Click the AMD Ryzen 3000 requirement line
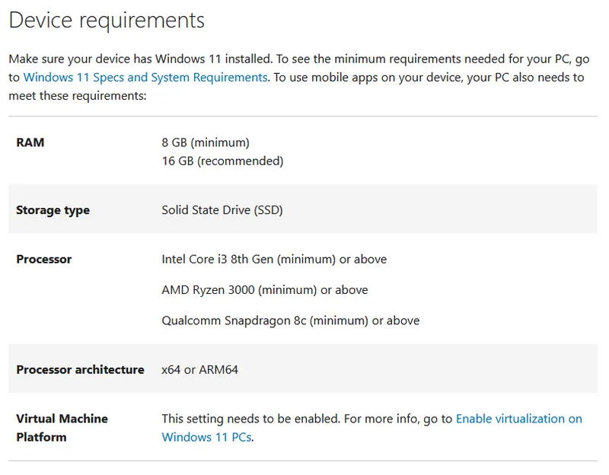The image size is (609, 475). [x=265, y=290]
